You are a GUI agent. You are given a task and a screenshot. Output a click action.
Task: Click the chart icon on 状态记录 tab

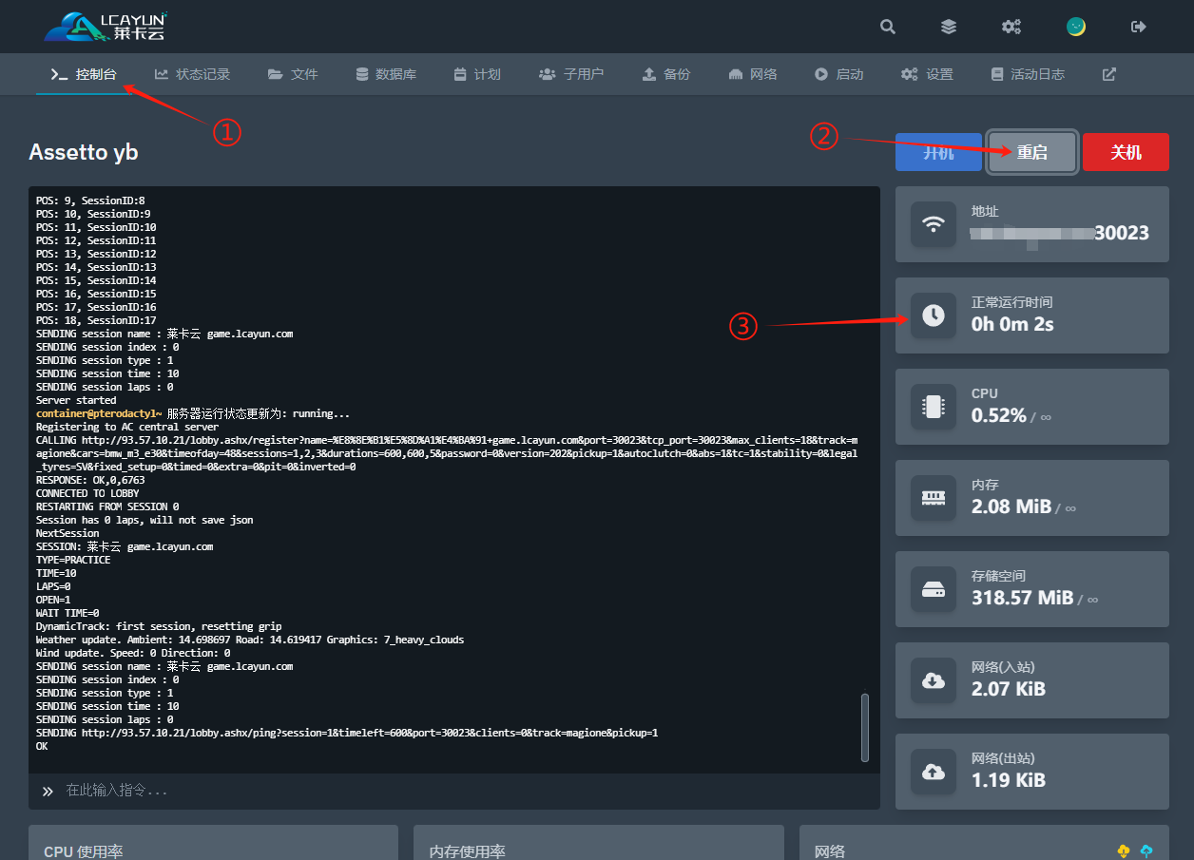pos(162,74)
